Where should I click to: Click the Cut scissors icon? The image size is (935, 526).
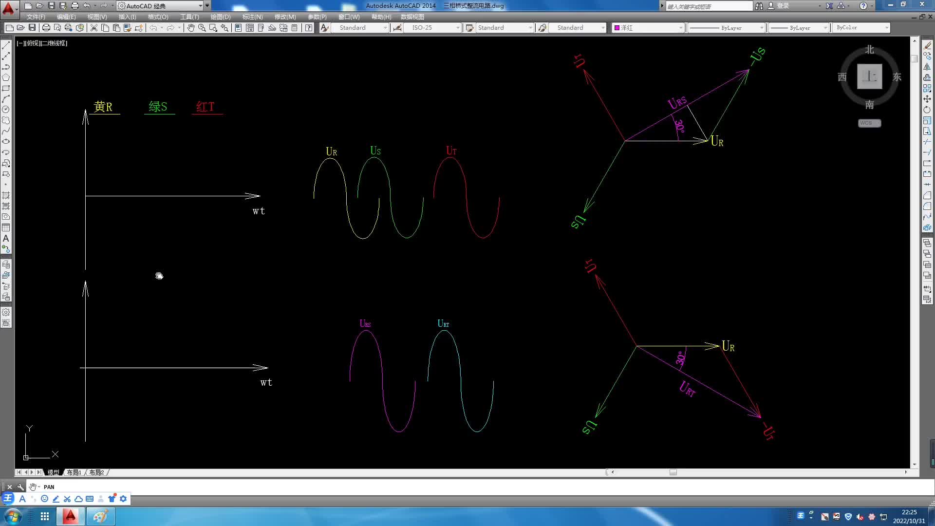(94, 28)
